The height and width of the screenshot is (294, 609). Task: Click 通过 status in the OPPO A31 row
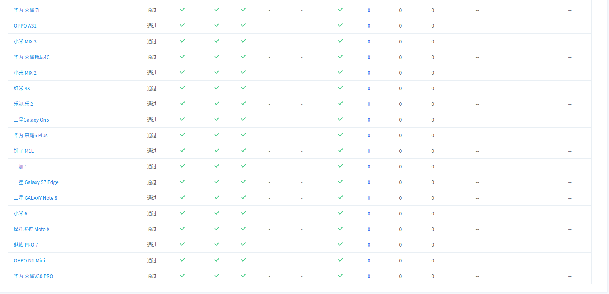coord(152,26)
